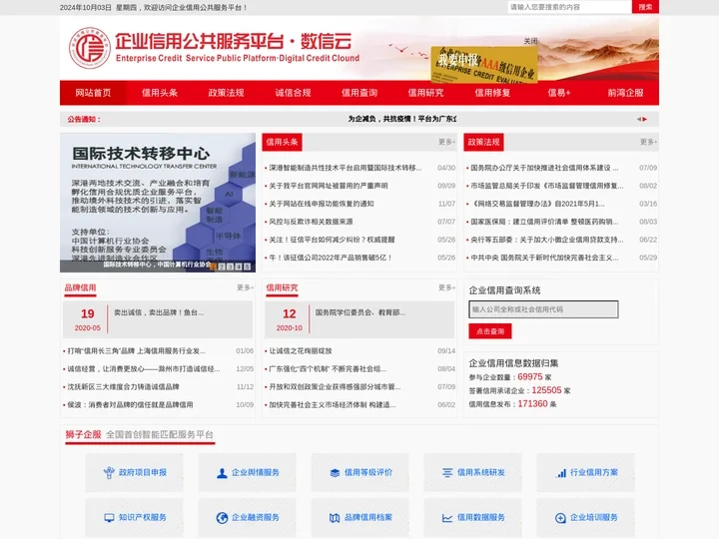The image size is (719, 539).
Task: Select 信用修复 navigation item
Action: click(x=492, y=93)
